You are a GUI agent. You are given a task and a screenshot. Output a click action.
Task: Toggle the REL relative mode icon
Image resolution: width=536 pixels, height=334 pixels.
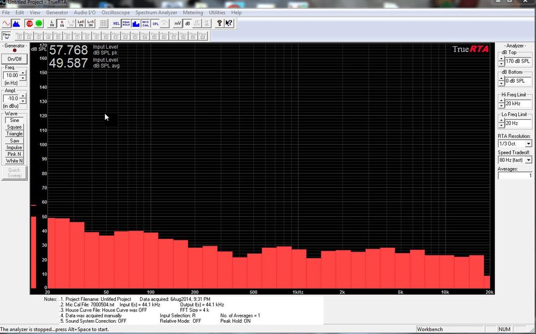(116, 24)
